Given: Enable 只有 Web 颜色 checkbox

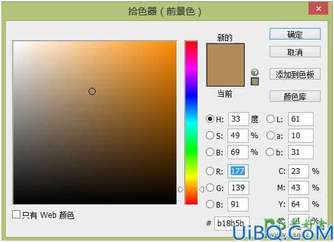Looking at the screenshot, I should click(x=16, y=215).
